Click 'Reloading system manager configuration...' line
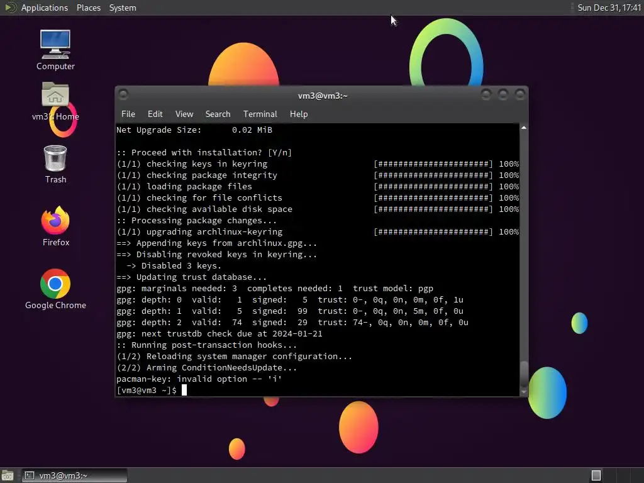Screen dimensions: 644x483 click(234, 356)
